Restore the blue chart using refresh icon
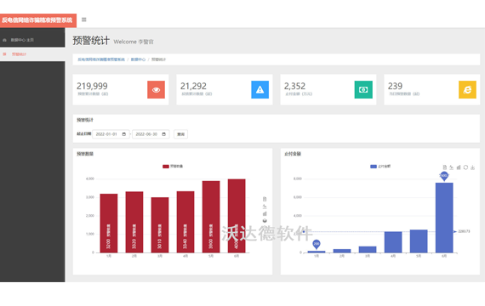The image size is (485, 306). click(465, 167)
